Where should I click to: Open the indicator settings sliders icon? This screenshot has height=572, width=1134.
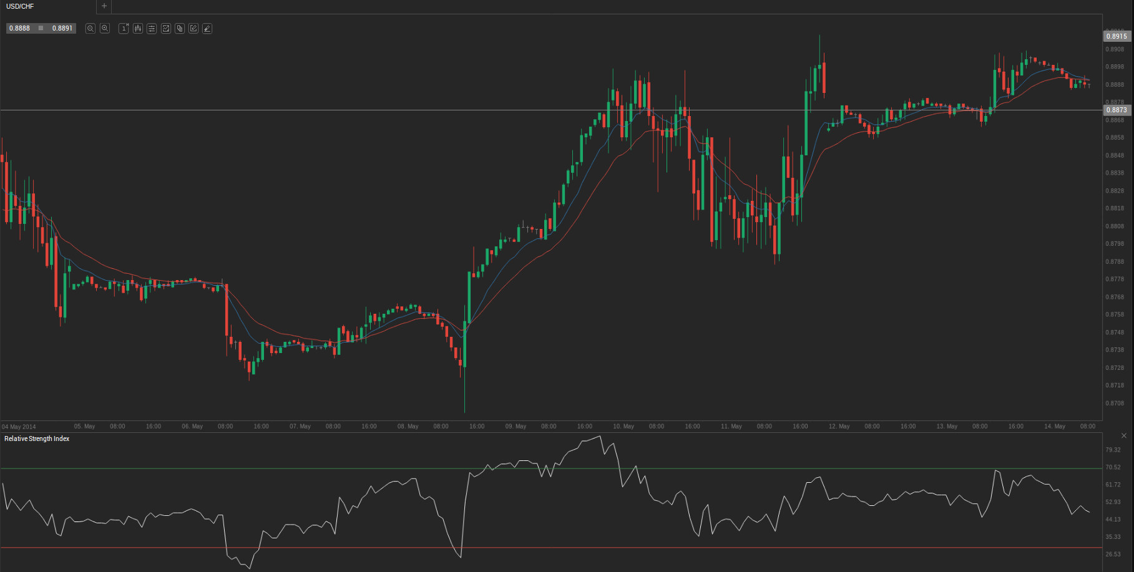coord(152,29)
